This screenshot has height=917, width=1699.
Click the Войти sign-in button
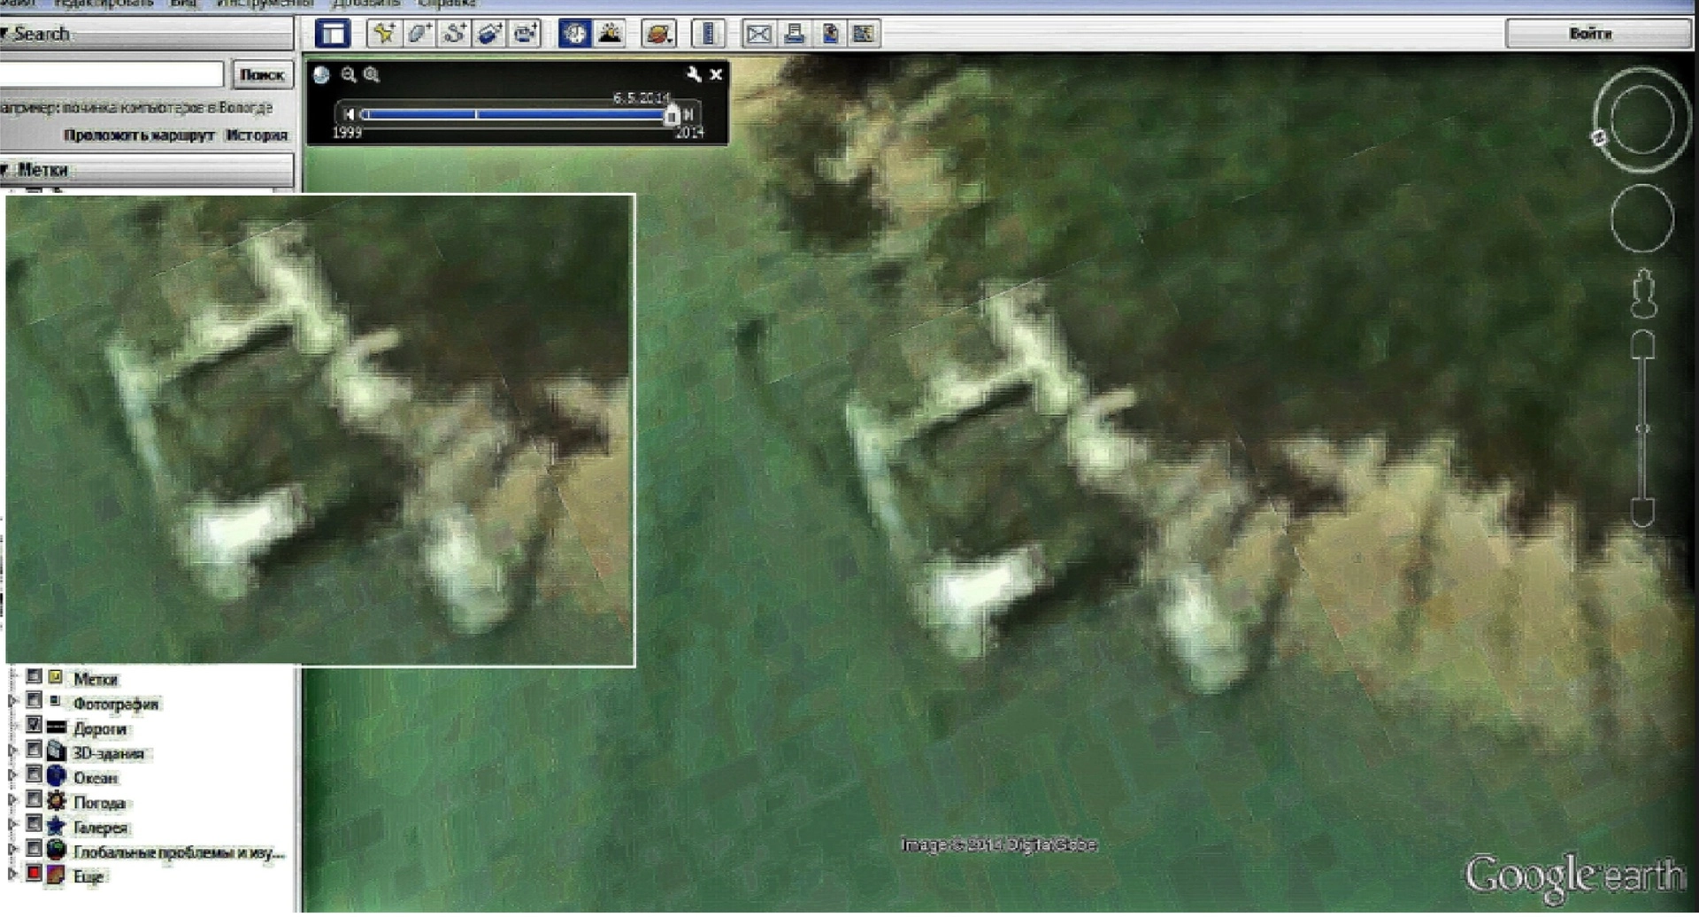pyautogui.click(x=1590, y=34)
